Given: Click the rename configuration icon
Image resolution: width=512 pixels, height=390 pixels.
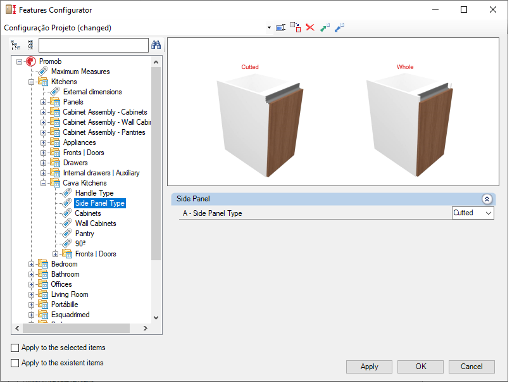Looking at the screenshot, I should pos(280,28).
